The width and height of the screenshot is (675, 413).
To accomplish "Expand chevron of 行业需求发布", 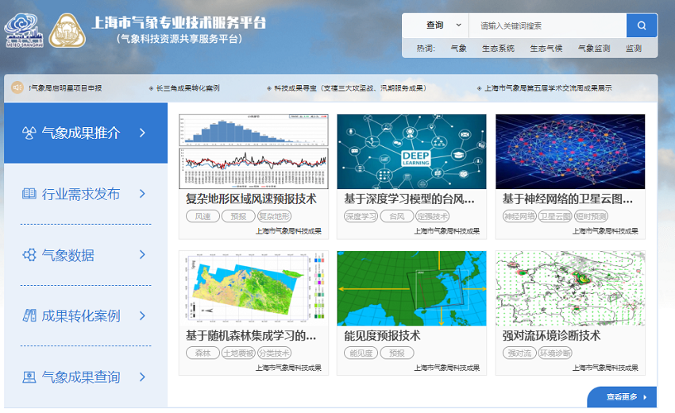I will pos(142,194).
